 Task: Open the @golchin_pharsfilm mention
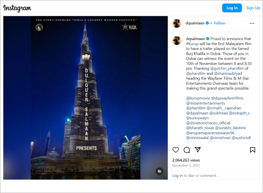pos(227,68)
